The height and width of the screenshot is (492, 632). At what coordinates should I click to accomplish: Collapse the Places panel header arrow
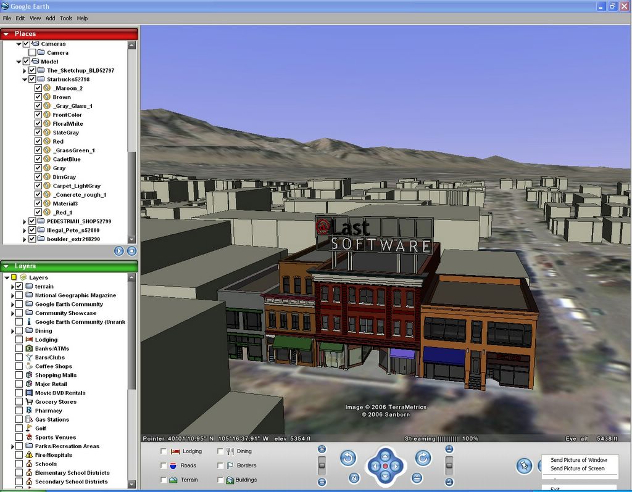(x=6, y=34)
